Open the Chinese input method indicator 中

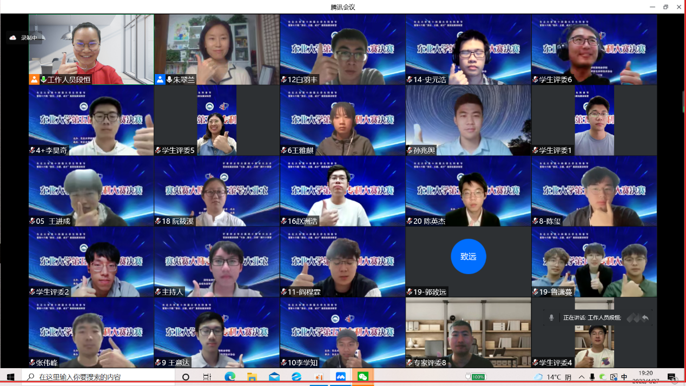point(624,377)
